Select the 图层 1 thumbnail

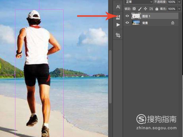(x=136, y=16)
